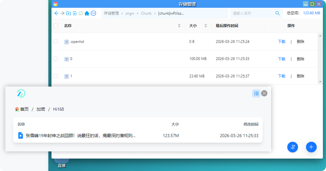The image size is (326, 171).
Task: Go to home via house icon
Action: pyautogui.click(x=87, y=13)
